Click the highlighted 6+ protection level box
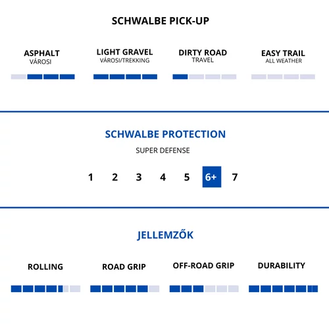 [x=212, y=177]
